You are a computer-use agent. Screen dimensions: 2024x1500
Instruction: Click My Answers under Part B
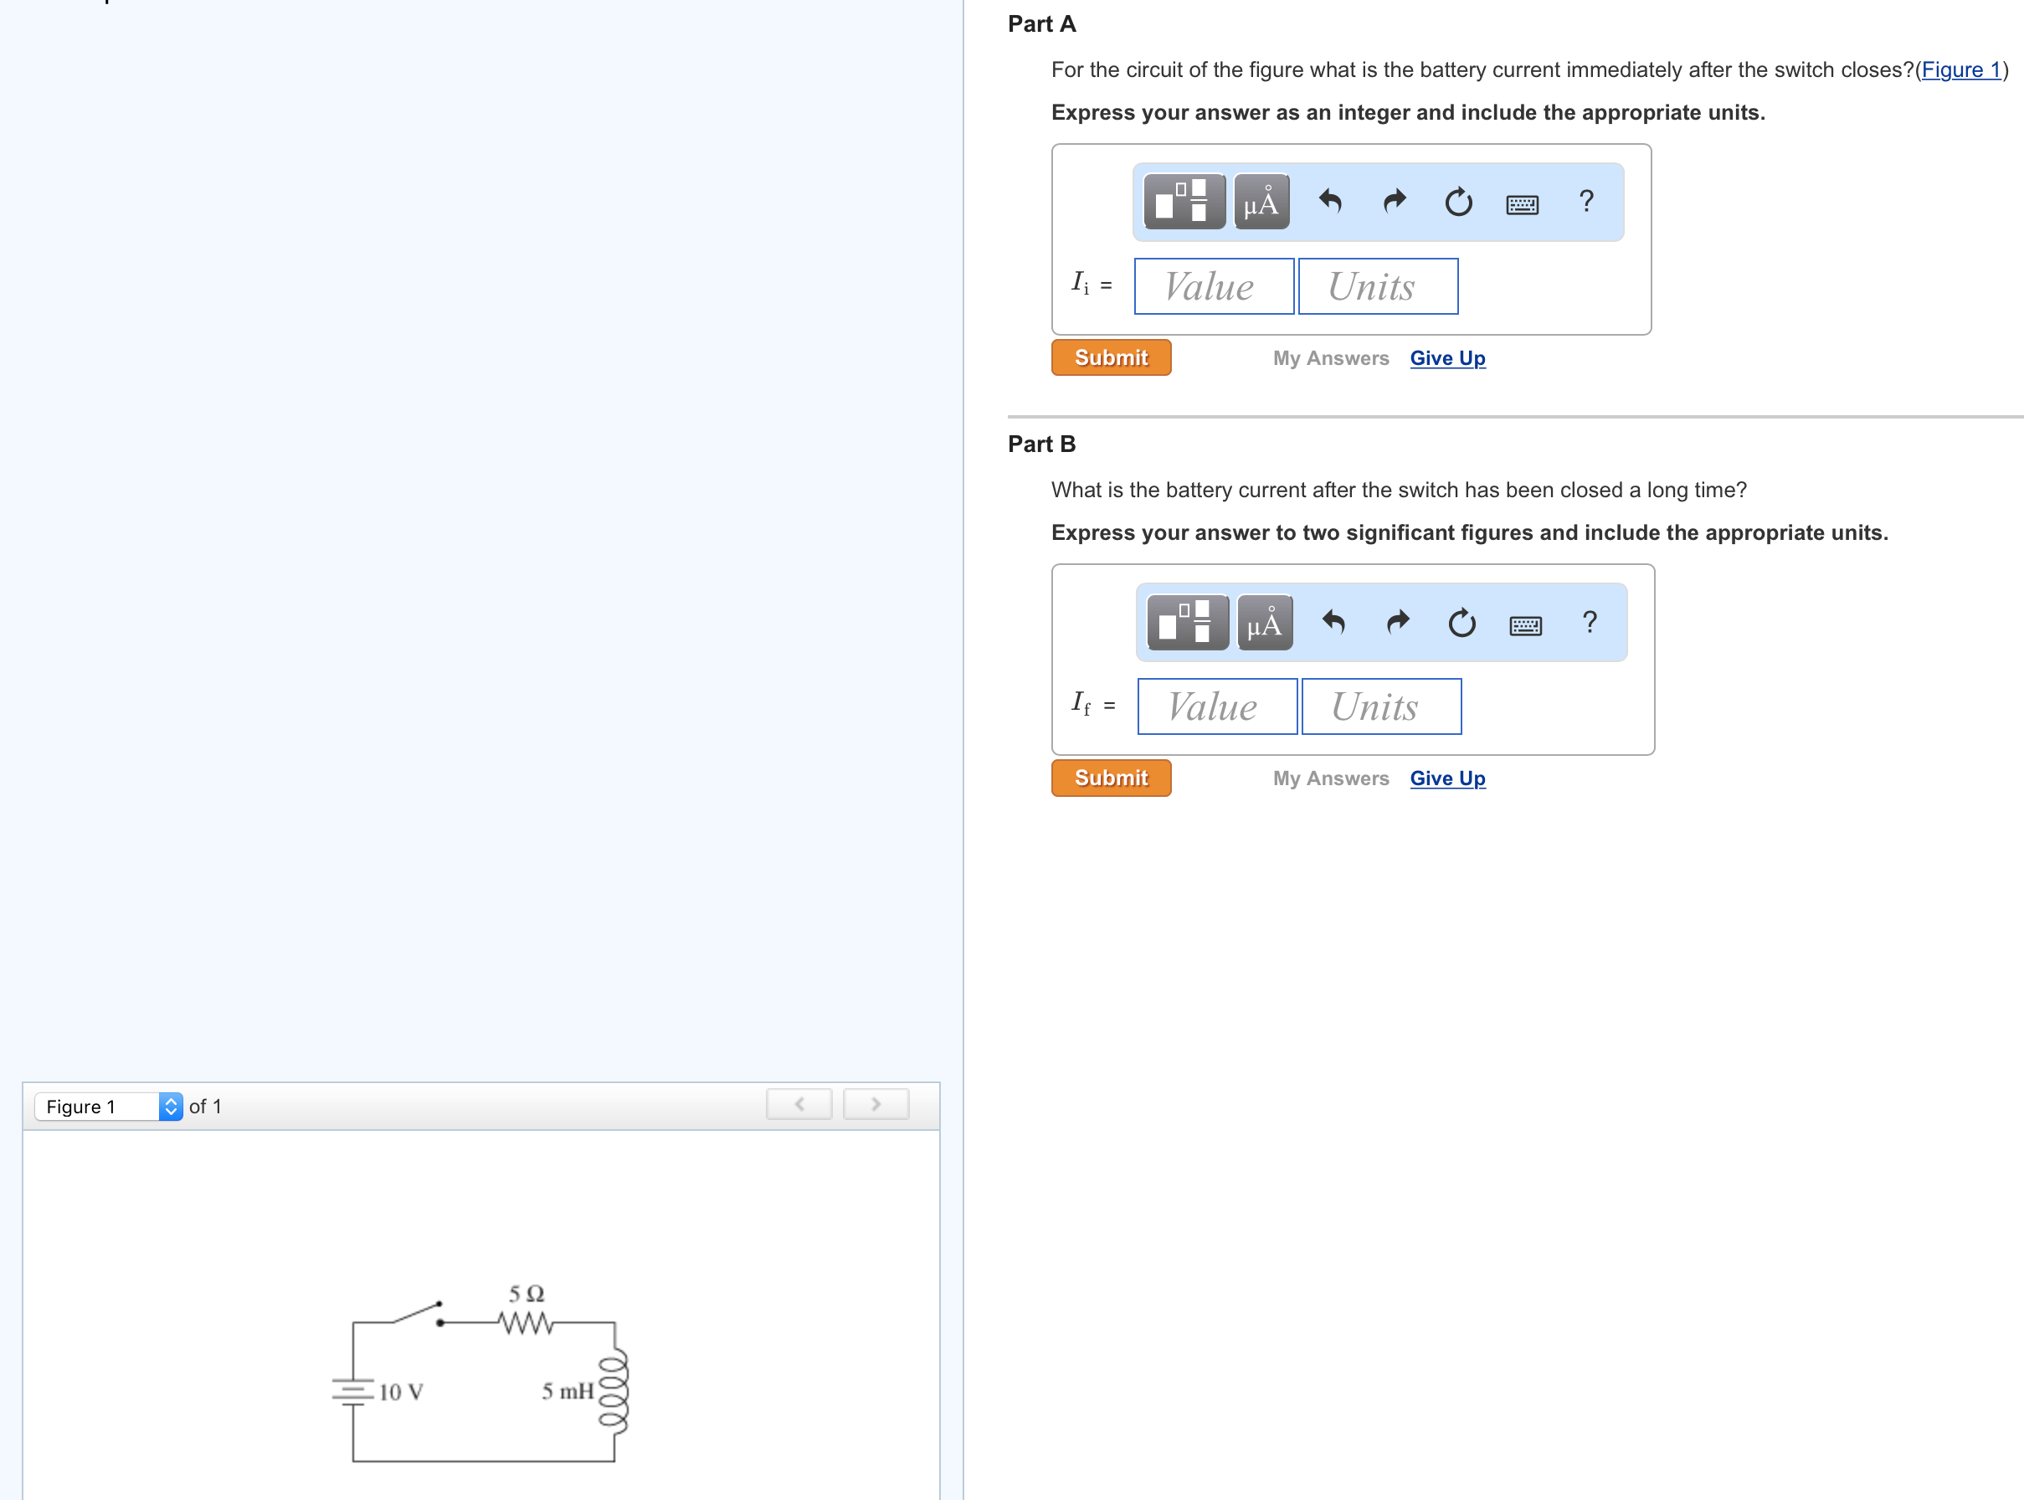tap(1330, 778)
